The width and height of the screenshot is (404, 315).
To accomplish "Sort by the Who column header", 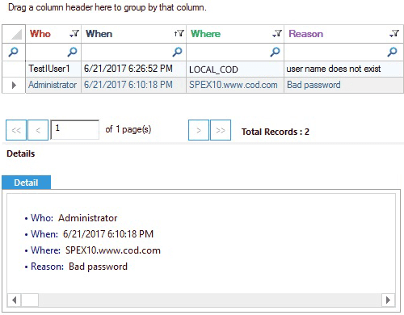I will point(40,34).
